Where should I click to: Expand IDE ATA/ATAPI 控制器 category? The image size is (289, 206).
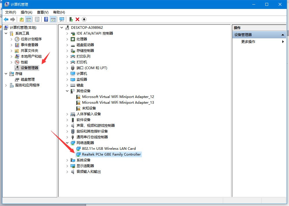pos(67,33)
